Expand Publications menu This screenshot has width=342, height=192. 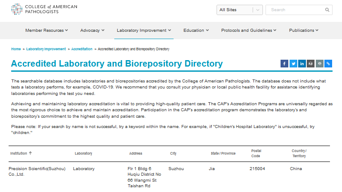(304, 30)
